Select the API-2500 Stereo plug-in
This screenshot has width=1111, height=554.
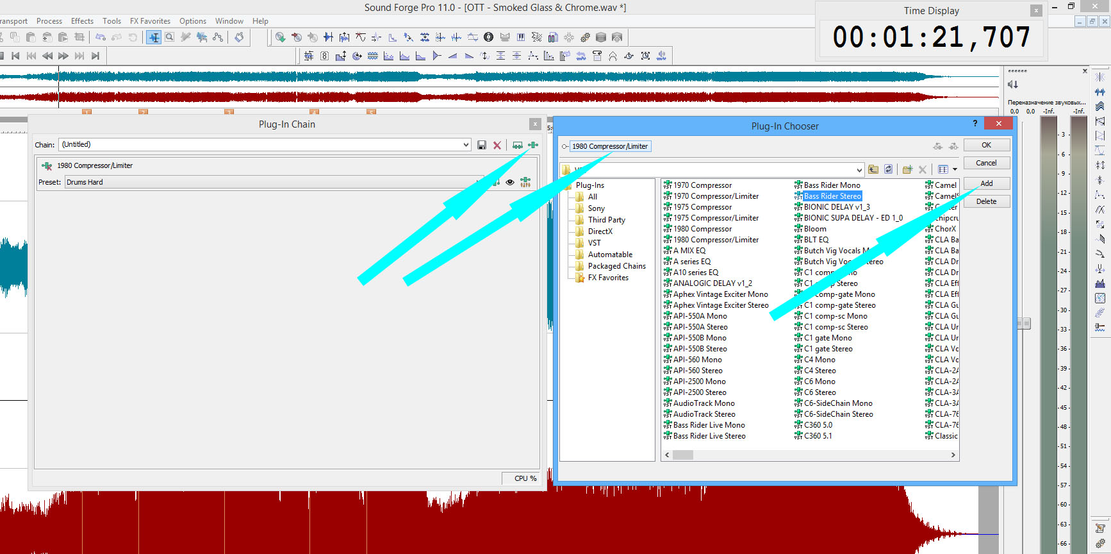(x=700, y=392)
